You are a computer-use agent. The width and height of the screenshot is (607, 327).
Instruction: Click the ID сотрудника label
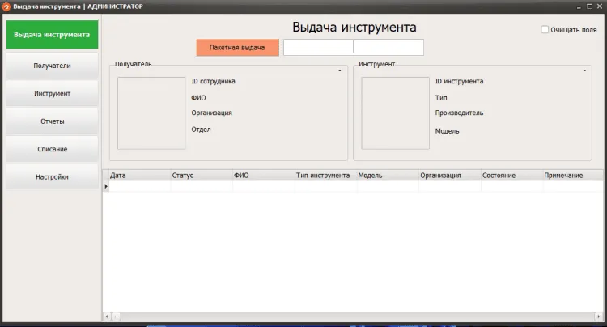[214, 81]
